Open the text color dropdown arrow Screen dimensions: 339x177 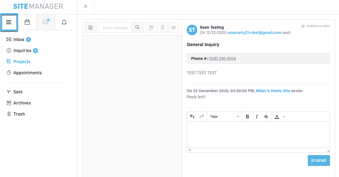[284, 117]
